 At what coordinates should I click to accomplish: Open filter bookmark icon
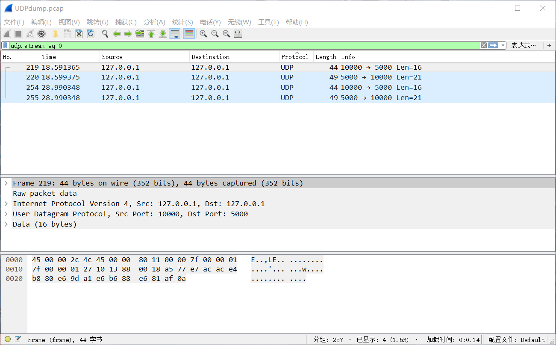tap(5, 45)
